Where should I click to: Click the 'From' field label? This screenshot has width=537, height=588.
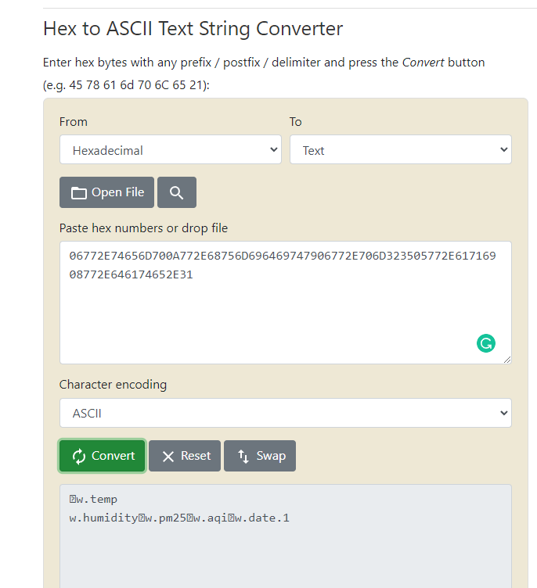(x=74, y=122)
